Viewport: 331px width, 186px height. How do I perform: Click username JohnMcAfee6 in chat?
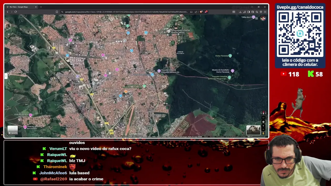click(53, 173)
